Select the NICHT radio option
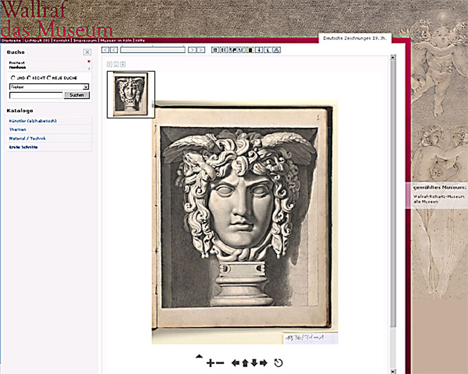Viewport: 468px width, 374px height. coord(29,78)
